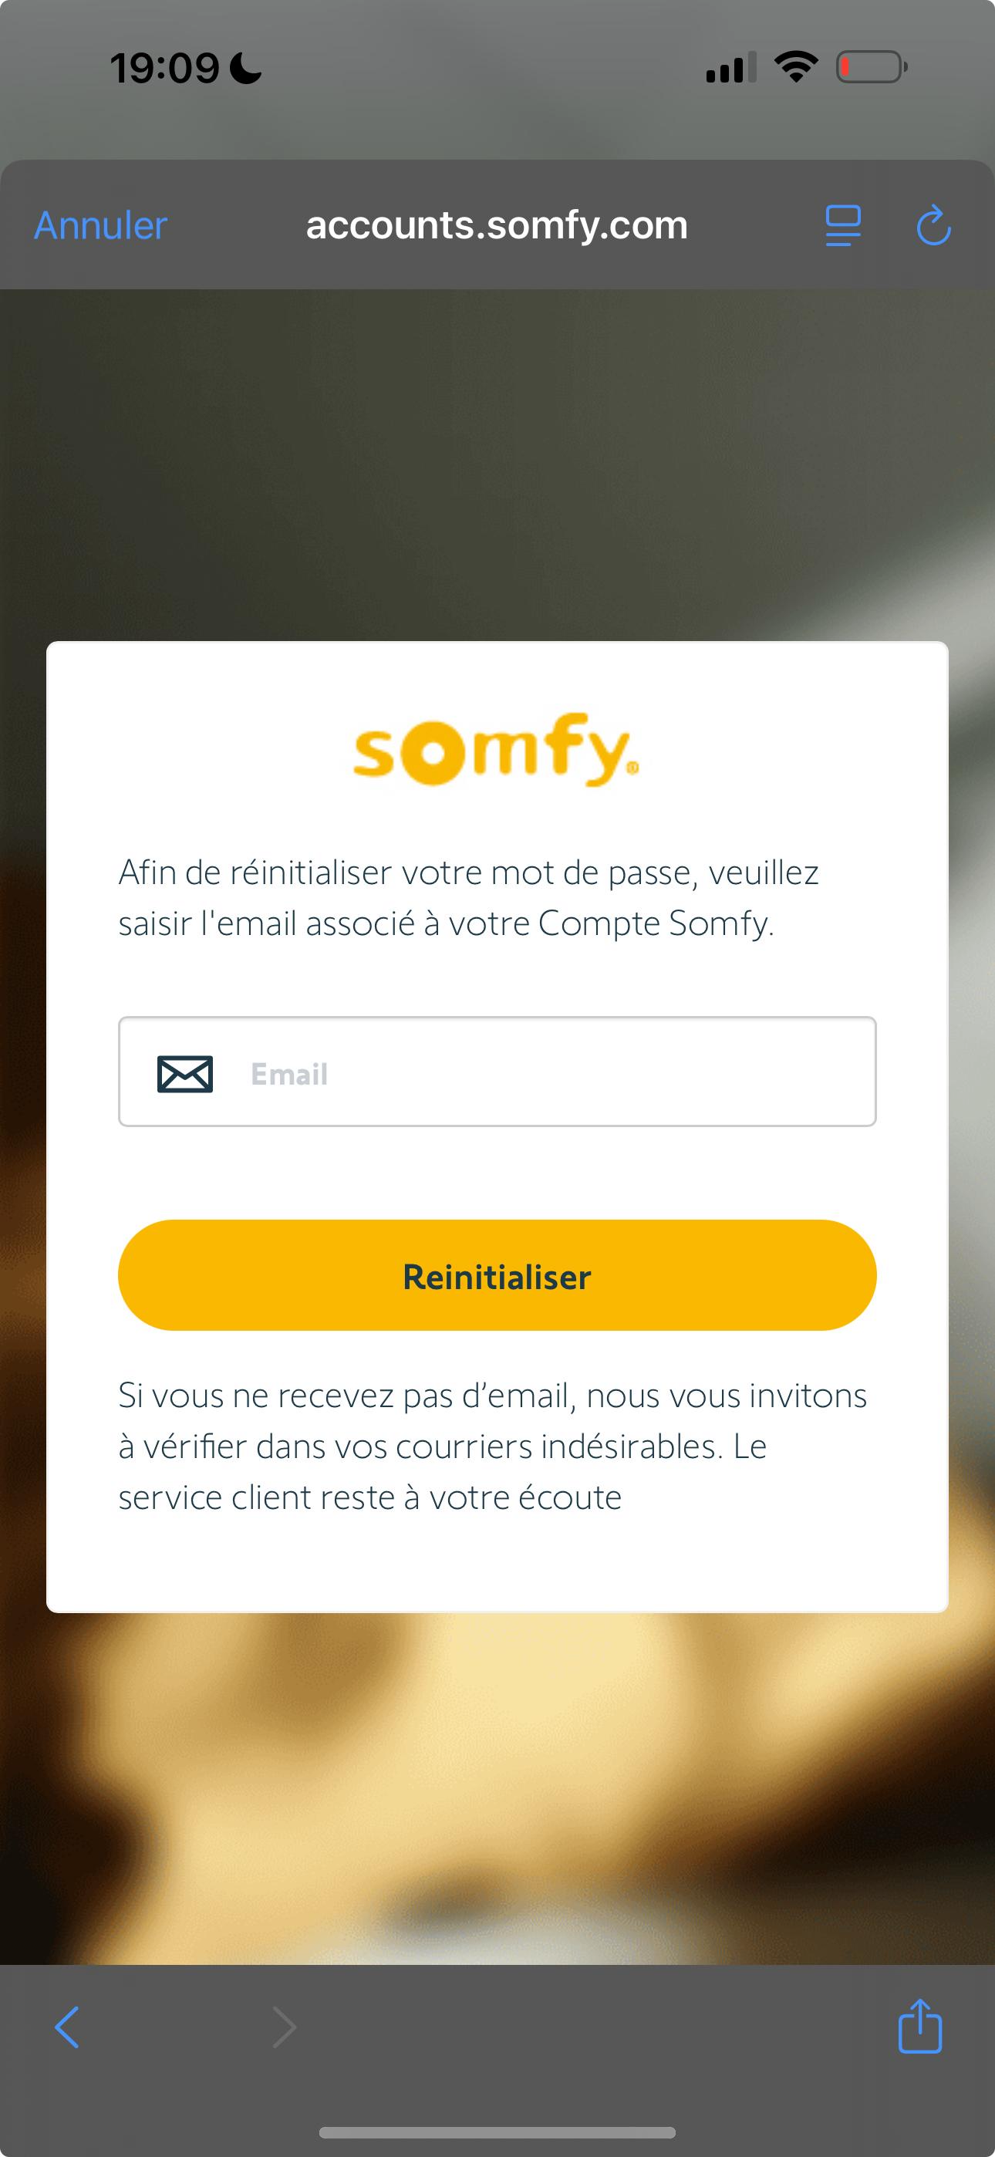Click the envelope icon in the email field

coord(185,1073)
